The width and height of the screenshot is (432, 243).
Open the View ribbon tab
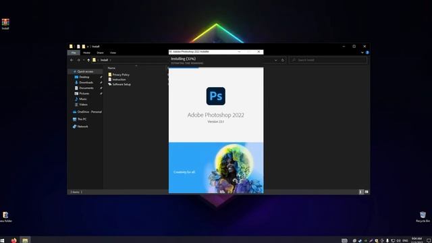113,53
